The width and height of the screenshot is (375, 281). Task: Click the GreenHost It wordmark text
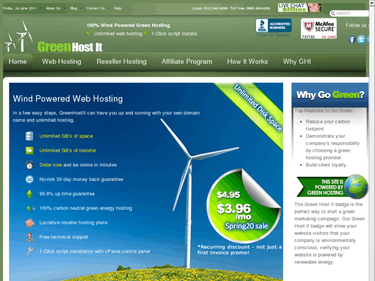coord(70,47)
